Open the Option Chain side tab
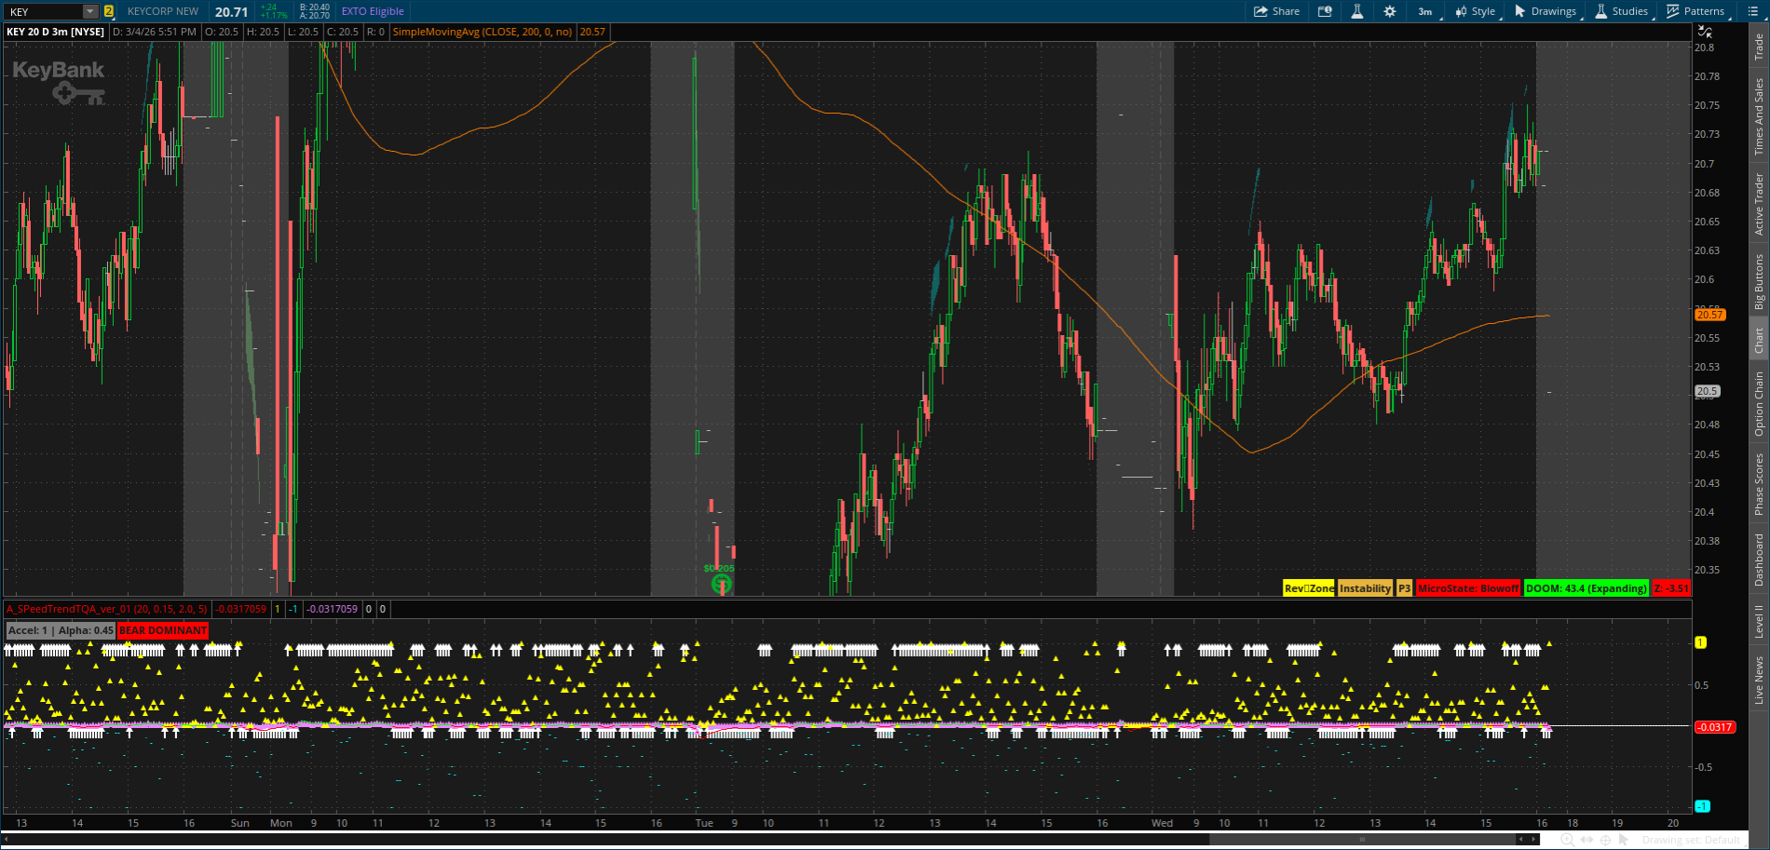Viewport: 1770px width, 850px height. coord(1759,403)
